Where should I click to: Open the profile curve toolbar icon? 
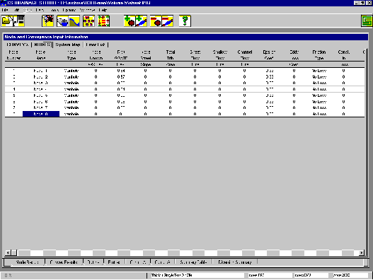[x=74, y=21]
